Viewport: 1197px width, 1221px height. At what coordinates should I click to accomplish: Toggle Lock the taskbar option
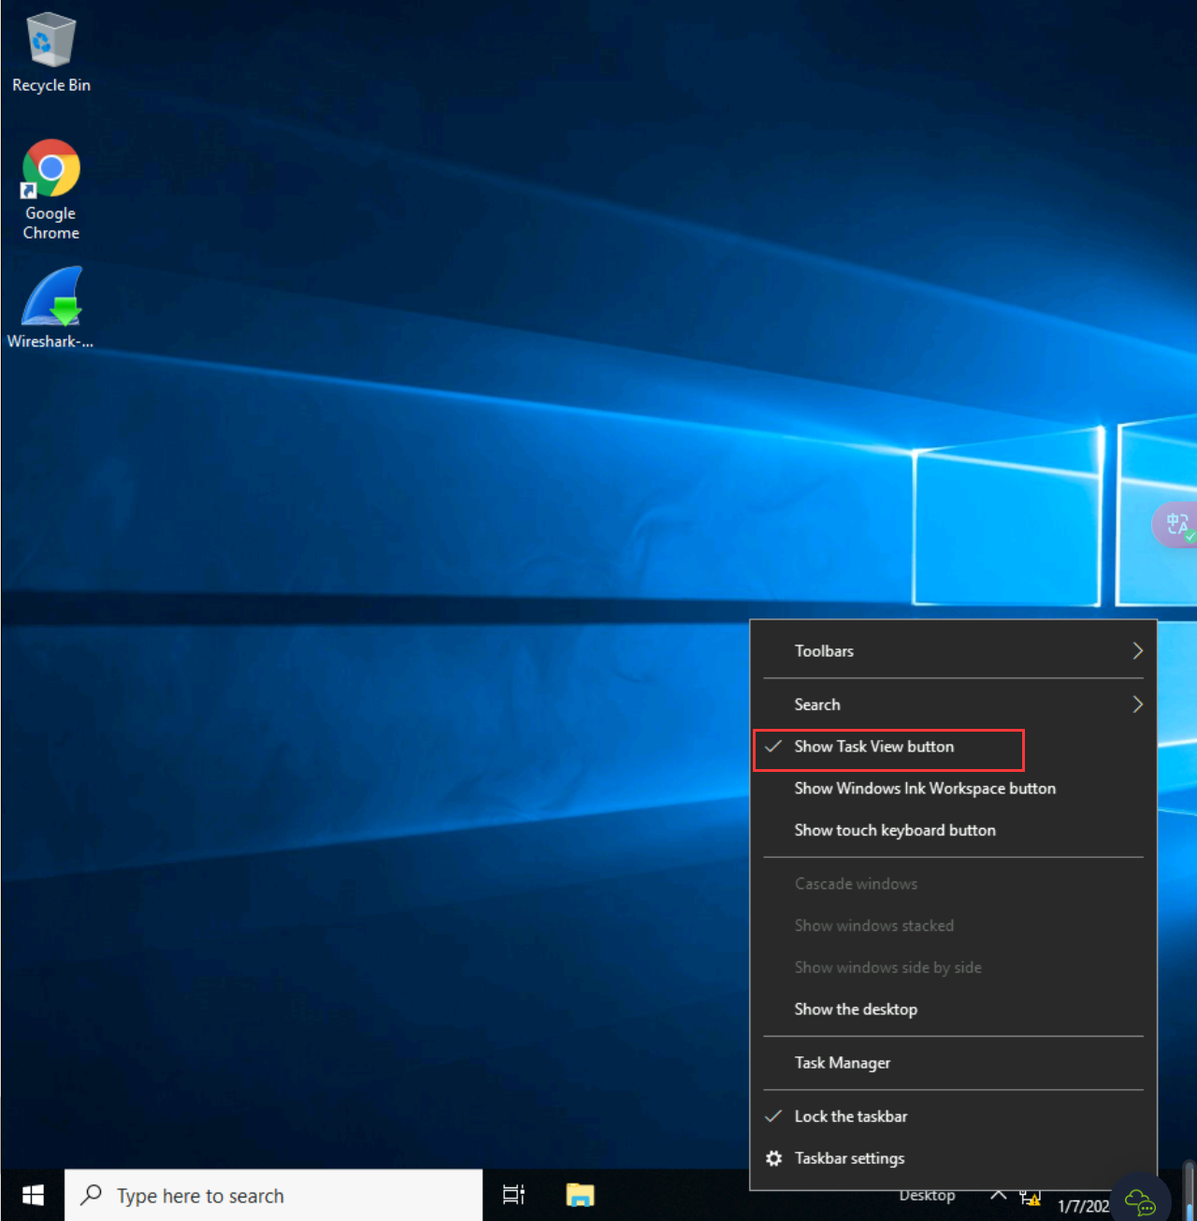[953, 1116]
